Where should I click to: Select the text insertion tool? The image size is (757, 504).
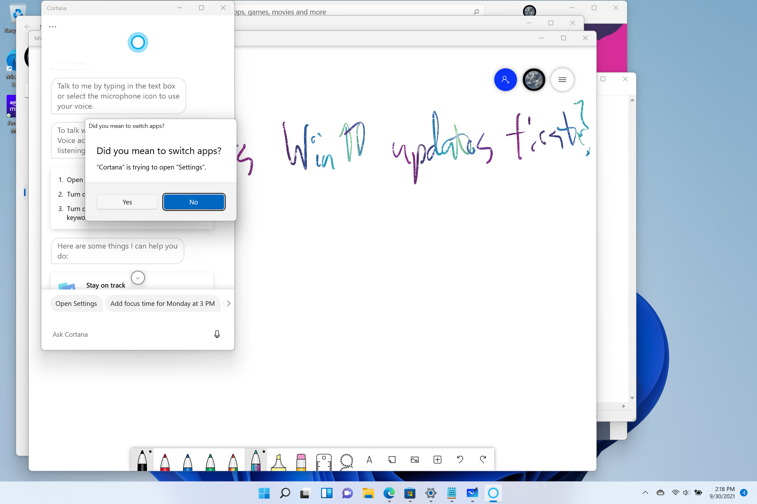[x=370, y=460]
